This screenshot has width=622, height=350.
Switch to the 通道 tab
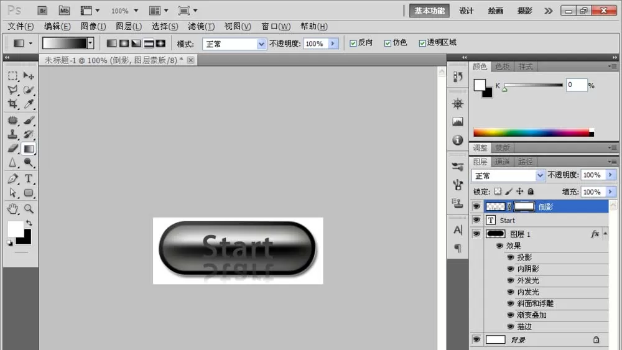pos(503,162)
